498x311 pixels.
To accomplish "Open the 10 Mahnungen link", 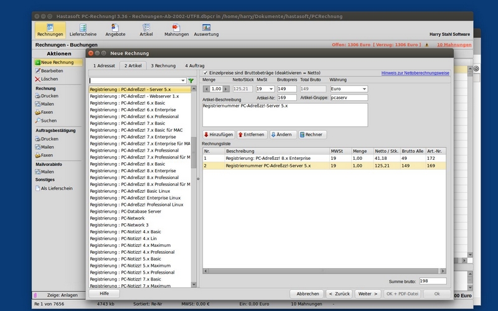I will (454, 45).
